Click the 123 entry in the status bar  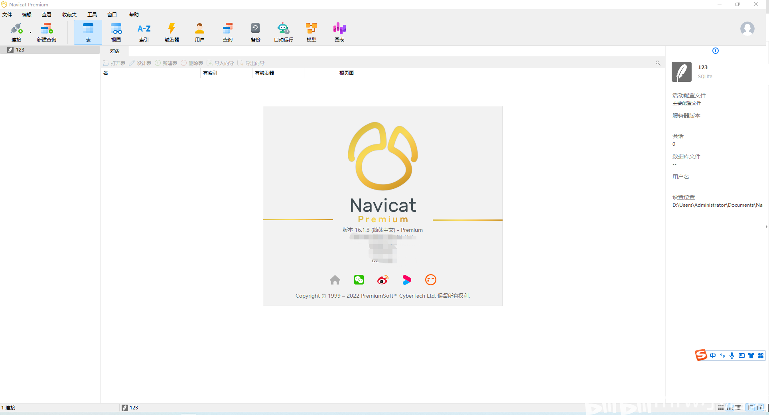(x=130, y=408)
